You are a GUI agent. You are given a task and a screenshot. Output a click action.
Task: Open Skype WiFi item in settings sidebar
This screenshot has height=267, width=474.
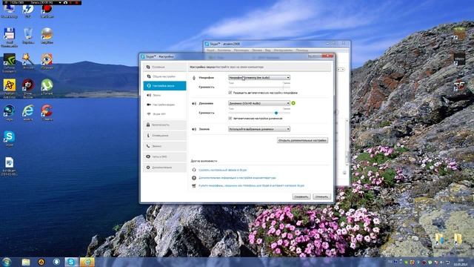point(164,114)
